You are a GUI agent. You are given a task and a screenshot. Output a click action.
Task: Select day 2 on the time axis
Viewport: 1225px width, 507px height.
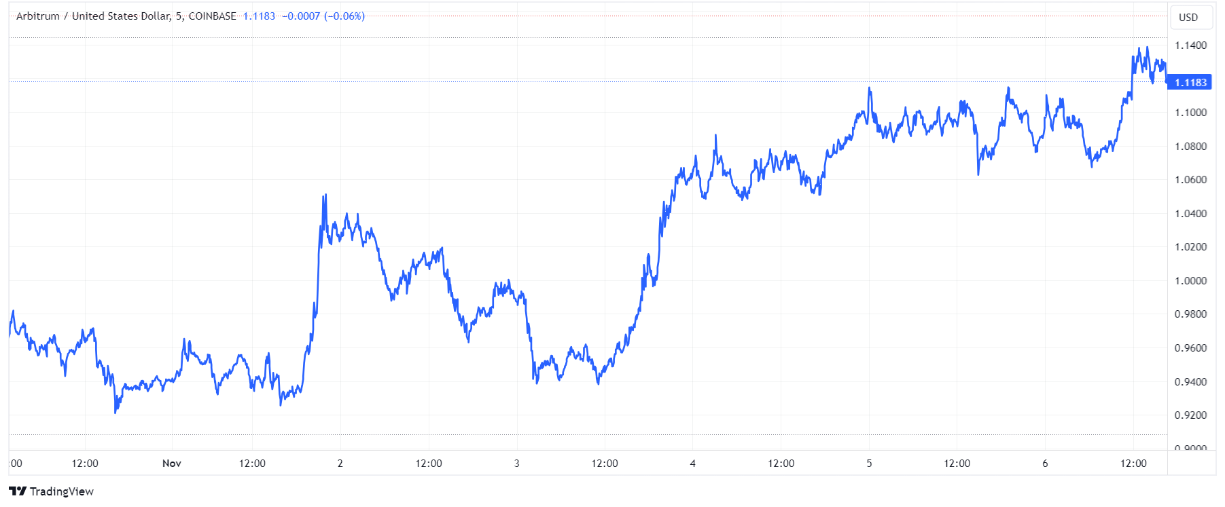[340, 464]
